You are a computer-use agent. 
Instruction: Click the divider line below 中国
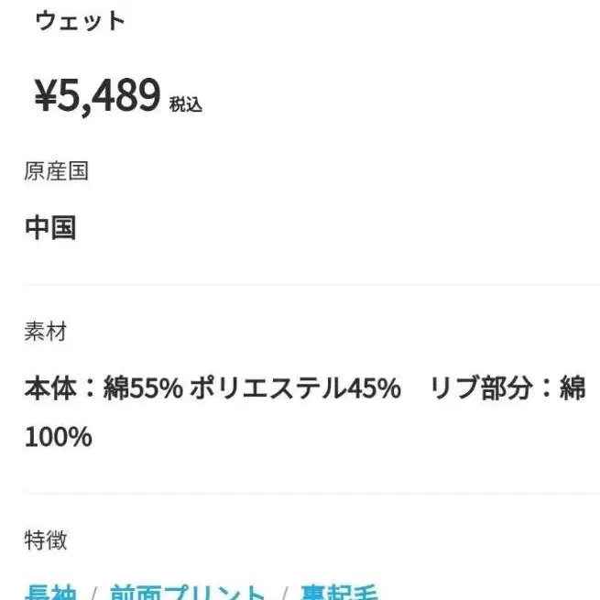(x=311, y=285)
